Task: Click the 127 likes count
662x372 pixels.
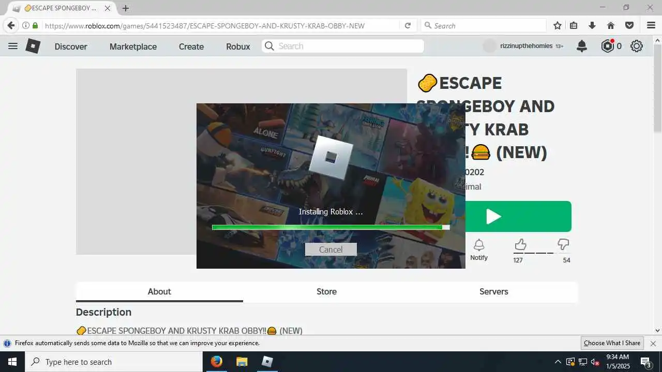Action: (518, 260)
